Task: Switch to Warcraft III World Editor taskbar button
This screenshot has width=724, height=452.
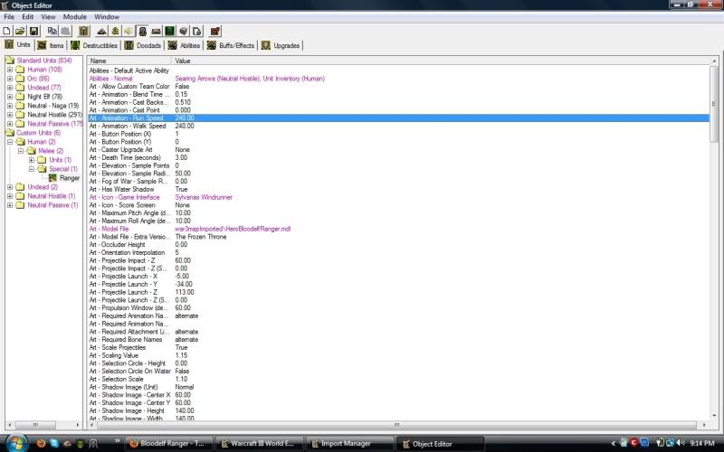Action: [260, 443]
